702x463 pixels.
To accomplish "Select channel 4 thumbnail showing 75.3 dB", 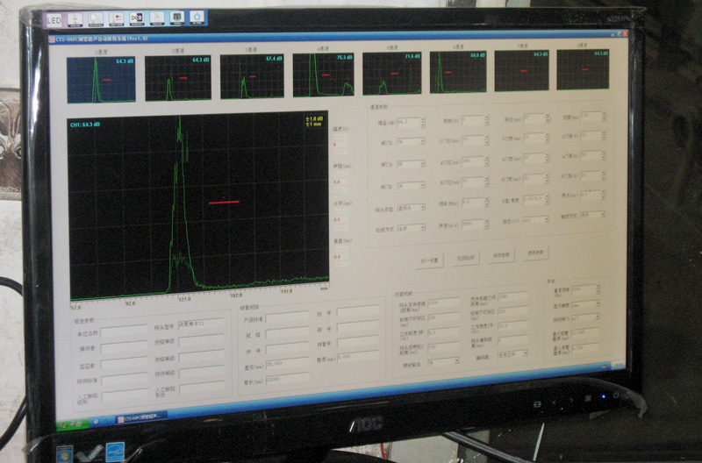I will click(x=323, y=75).
